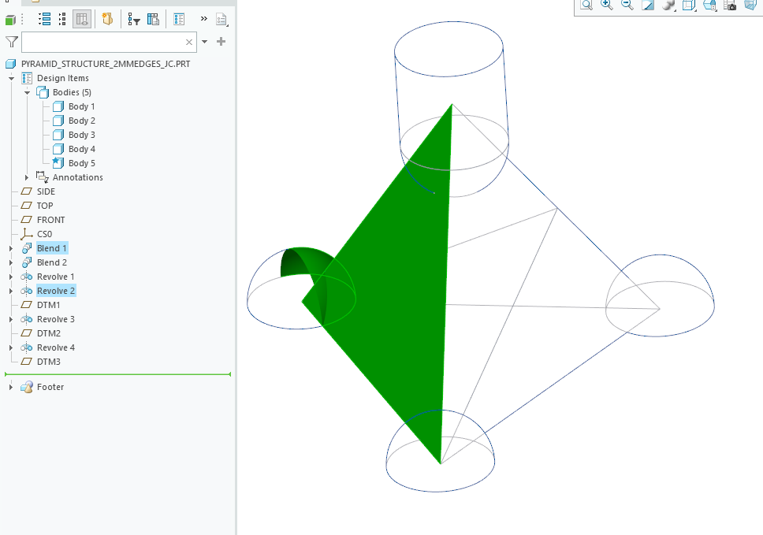This screenshot has width=763, height=535.
Task: Collapse all model tree nodes icon
Action: pyautogui.click(x=62, y=20)
